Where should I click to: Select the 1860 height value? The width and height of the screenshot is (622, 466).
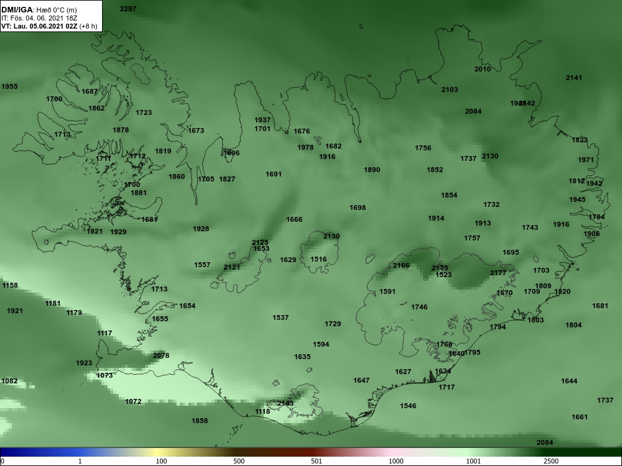pos(177,176)
